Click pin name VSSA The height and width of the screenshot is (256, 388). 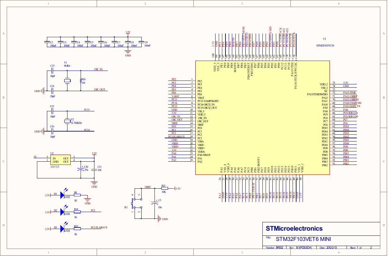(x=201, y=141)
